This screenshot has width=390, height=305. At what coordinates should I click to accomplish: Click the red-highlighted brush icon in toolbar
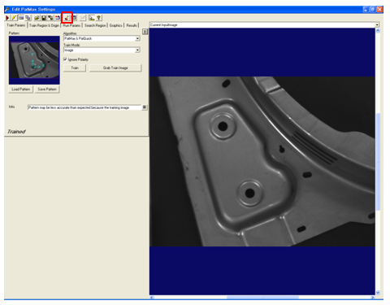pos(67,18)
